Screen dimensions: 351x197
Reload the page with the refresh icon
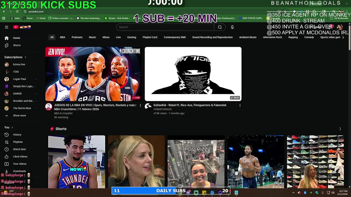pyautogui.click(x=17, y=11)
